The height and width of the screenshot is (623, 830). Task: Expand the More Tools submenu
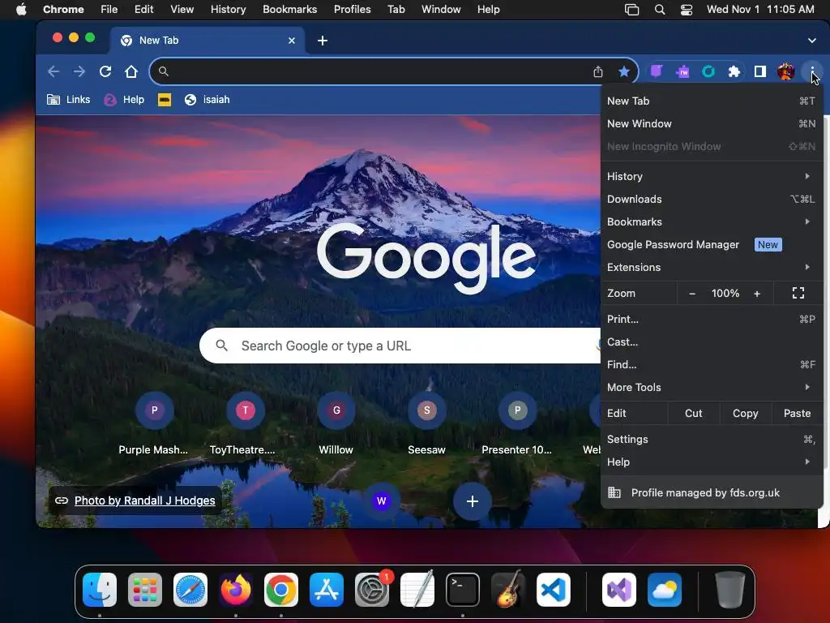pyautogui.click(x=712, y=388)
